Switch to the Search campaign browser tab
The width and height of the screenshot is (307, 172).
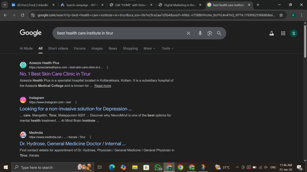(x=82, y=5)
